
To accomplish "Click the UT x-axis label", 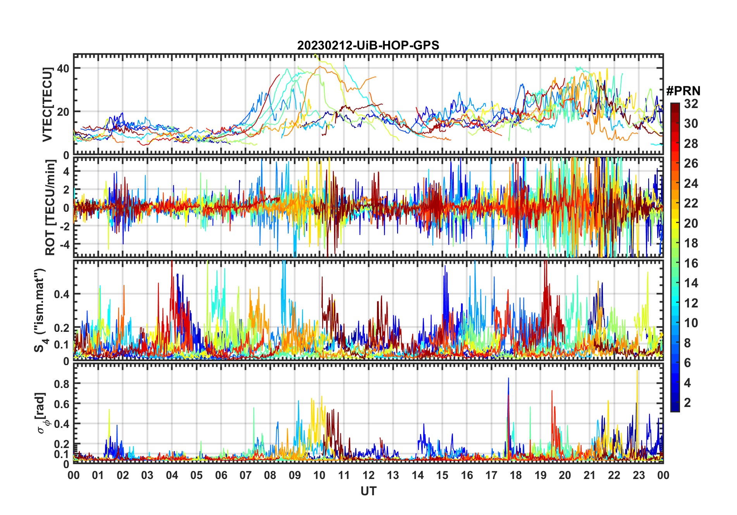I will (x=368, y=491).
